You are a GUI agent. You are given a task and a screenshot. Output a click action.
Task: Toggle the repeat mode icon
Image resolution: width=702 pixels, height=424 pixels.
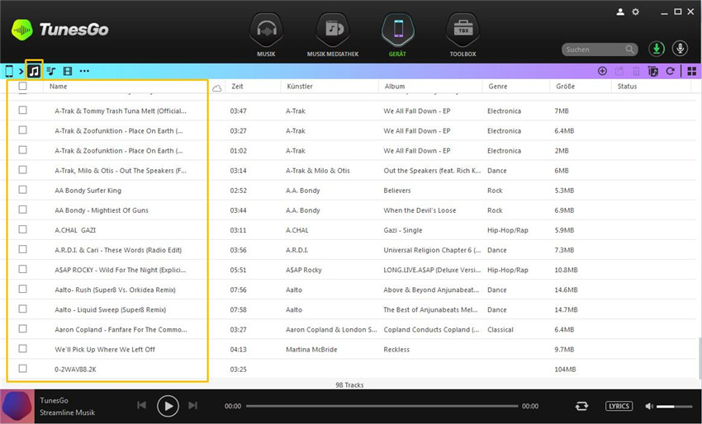coord(581,406)
